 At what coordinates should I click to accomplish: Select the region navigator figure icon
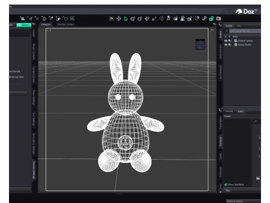(182, 19)
